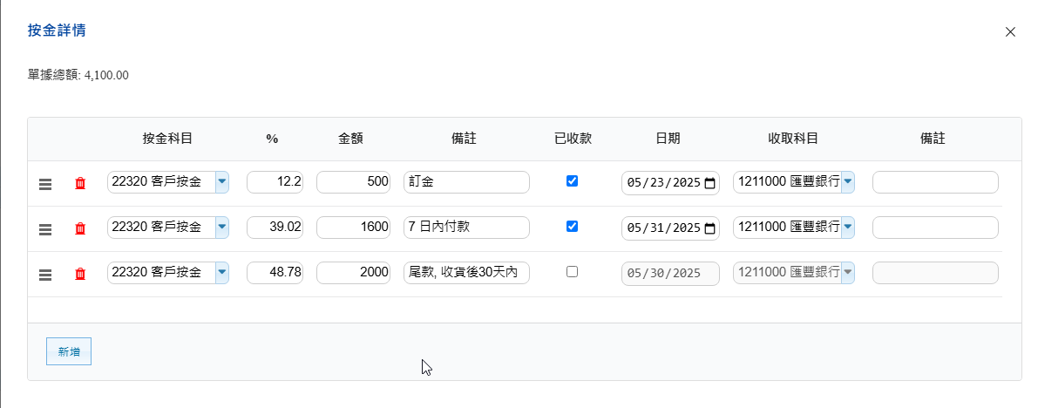Image resolution: width=1038 pixels, height=408 pixels.
Task: Uncheck 已收款 for the 訂金 row
Action: (572, 181)
